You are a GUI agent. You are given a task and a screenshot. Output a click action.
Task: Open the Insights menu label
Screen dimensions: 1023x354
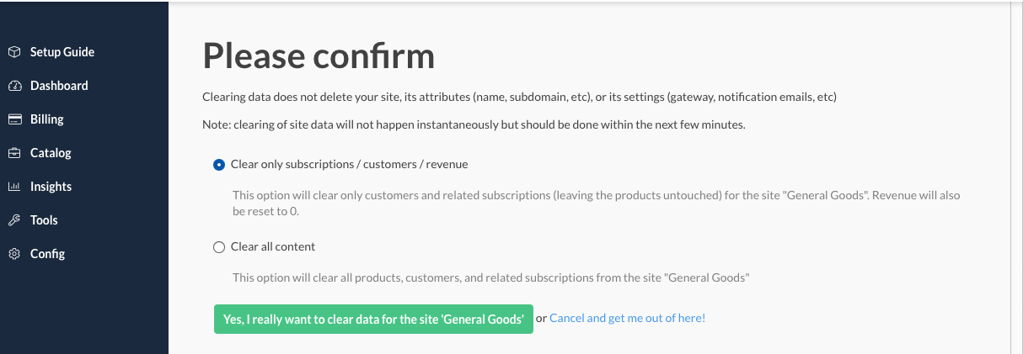point(51,187)
